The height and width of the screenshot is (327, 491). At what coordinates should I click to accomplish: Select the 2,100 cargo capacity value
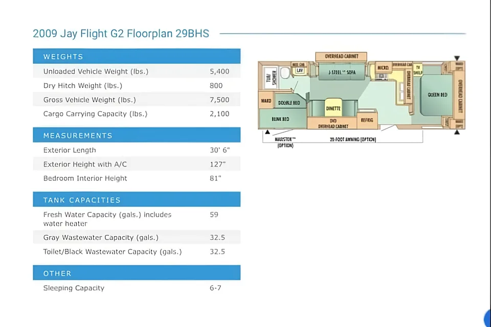pyautogui.click(x=219, y=114)
